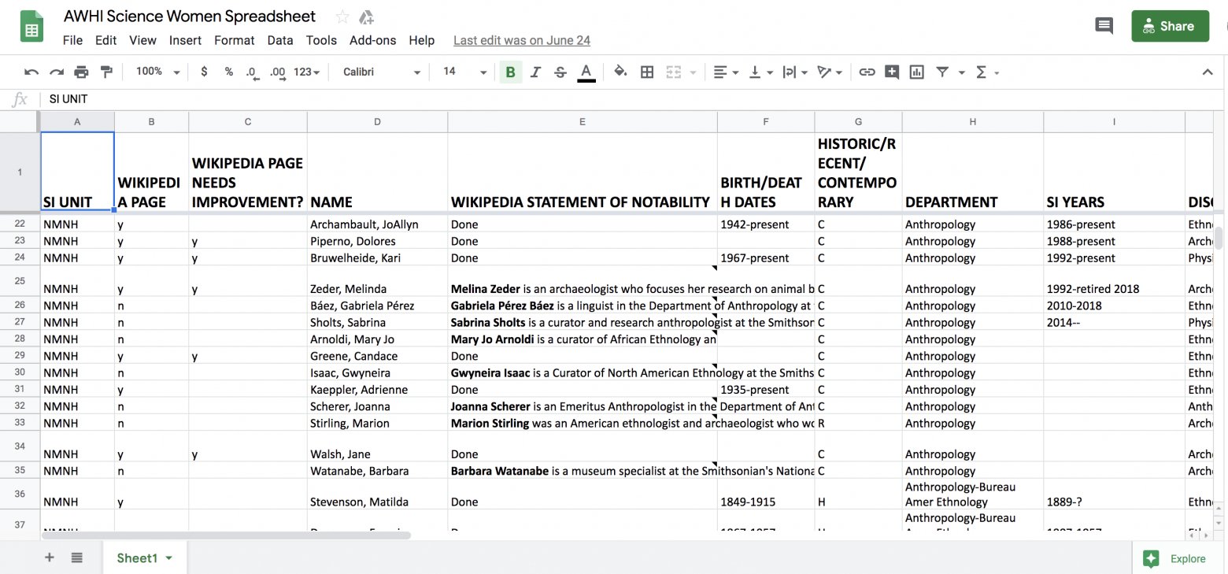Select the Paint format roller icon
Image resolution: width=1228 pixels, height=574 pixels.
[x=106, y=72]
